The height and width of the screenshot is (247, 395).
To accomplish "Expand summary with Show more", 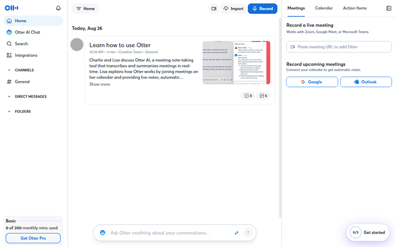I will click(x=100, y=84).
